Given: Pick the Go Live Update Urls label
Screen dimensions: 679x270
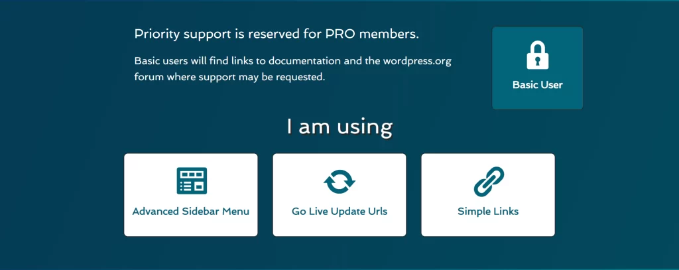Looking at the screenshot, I should tap(339, 212).
